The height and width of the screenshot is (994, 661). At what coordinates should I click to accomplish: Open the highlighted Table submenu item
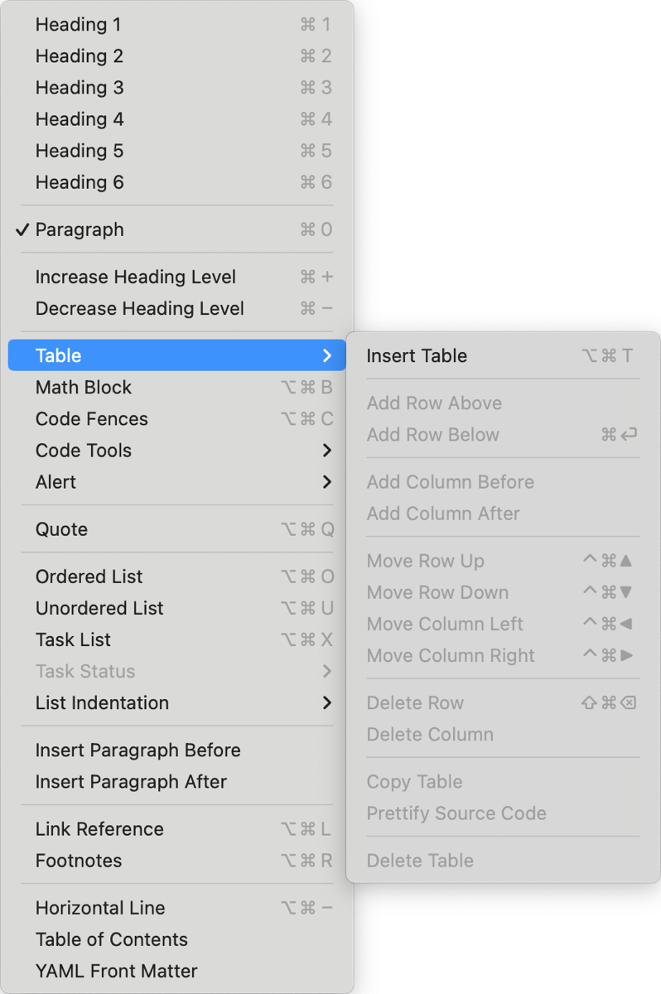pyautogui.click(x=58, y=356)
